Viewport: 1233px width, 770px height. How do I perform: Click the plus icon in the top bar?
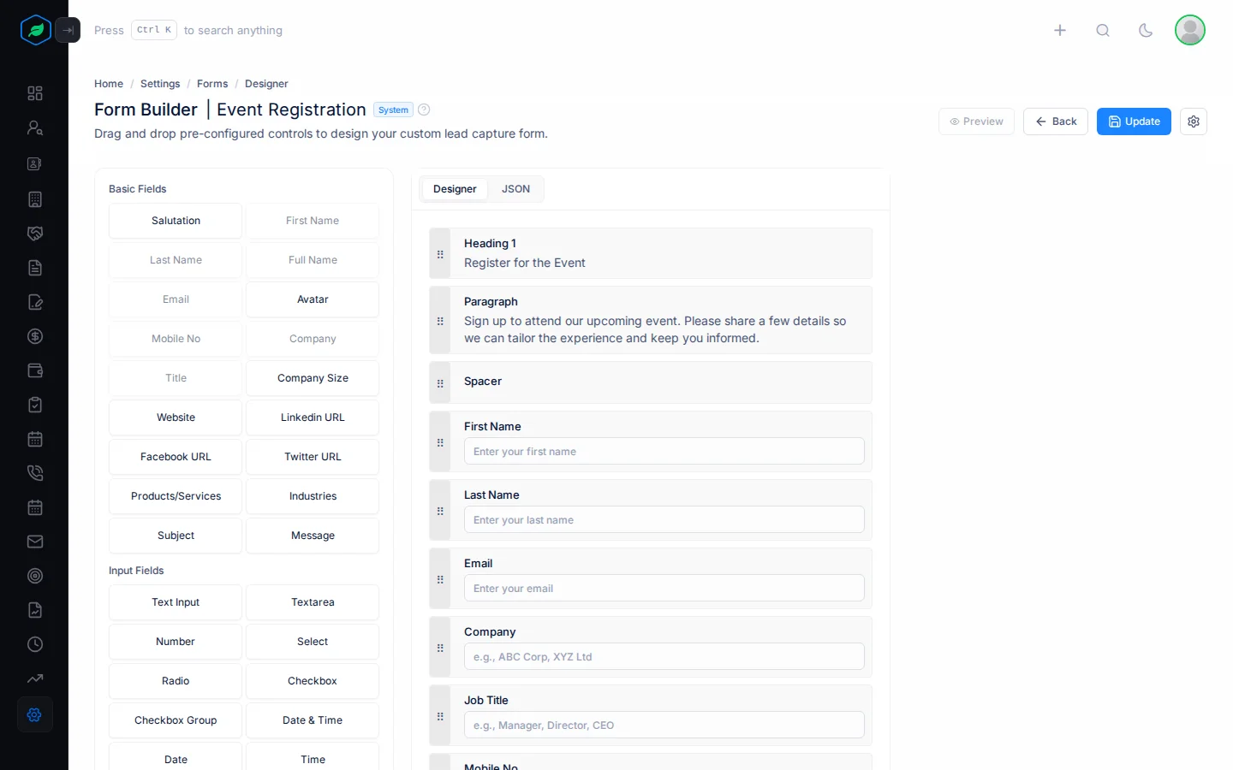[1060, 30]
